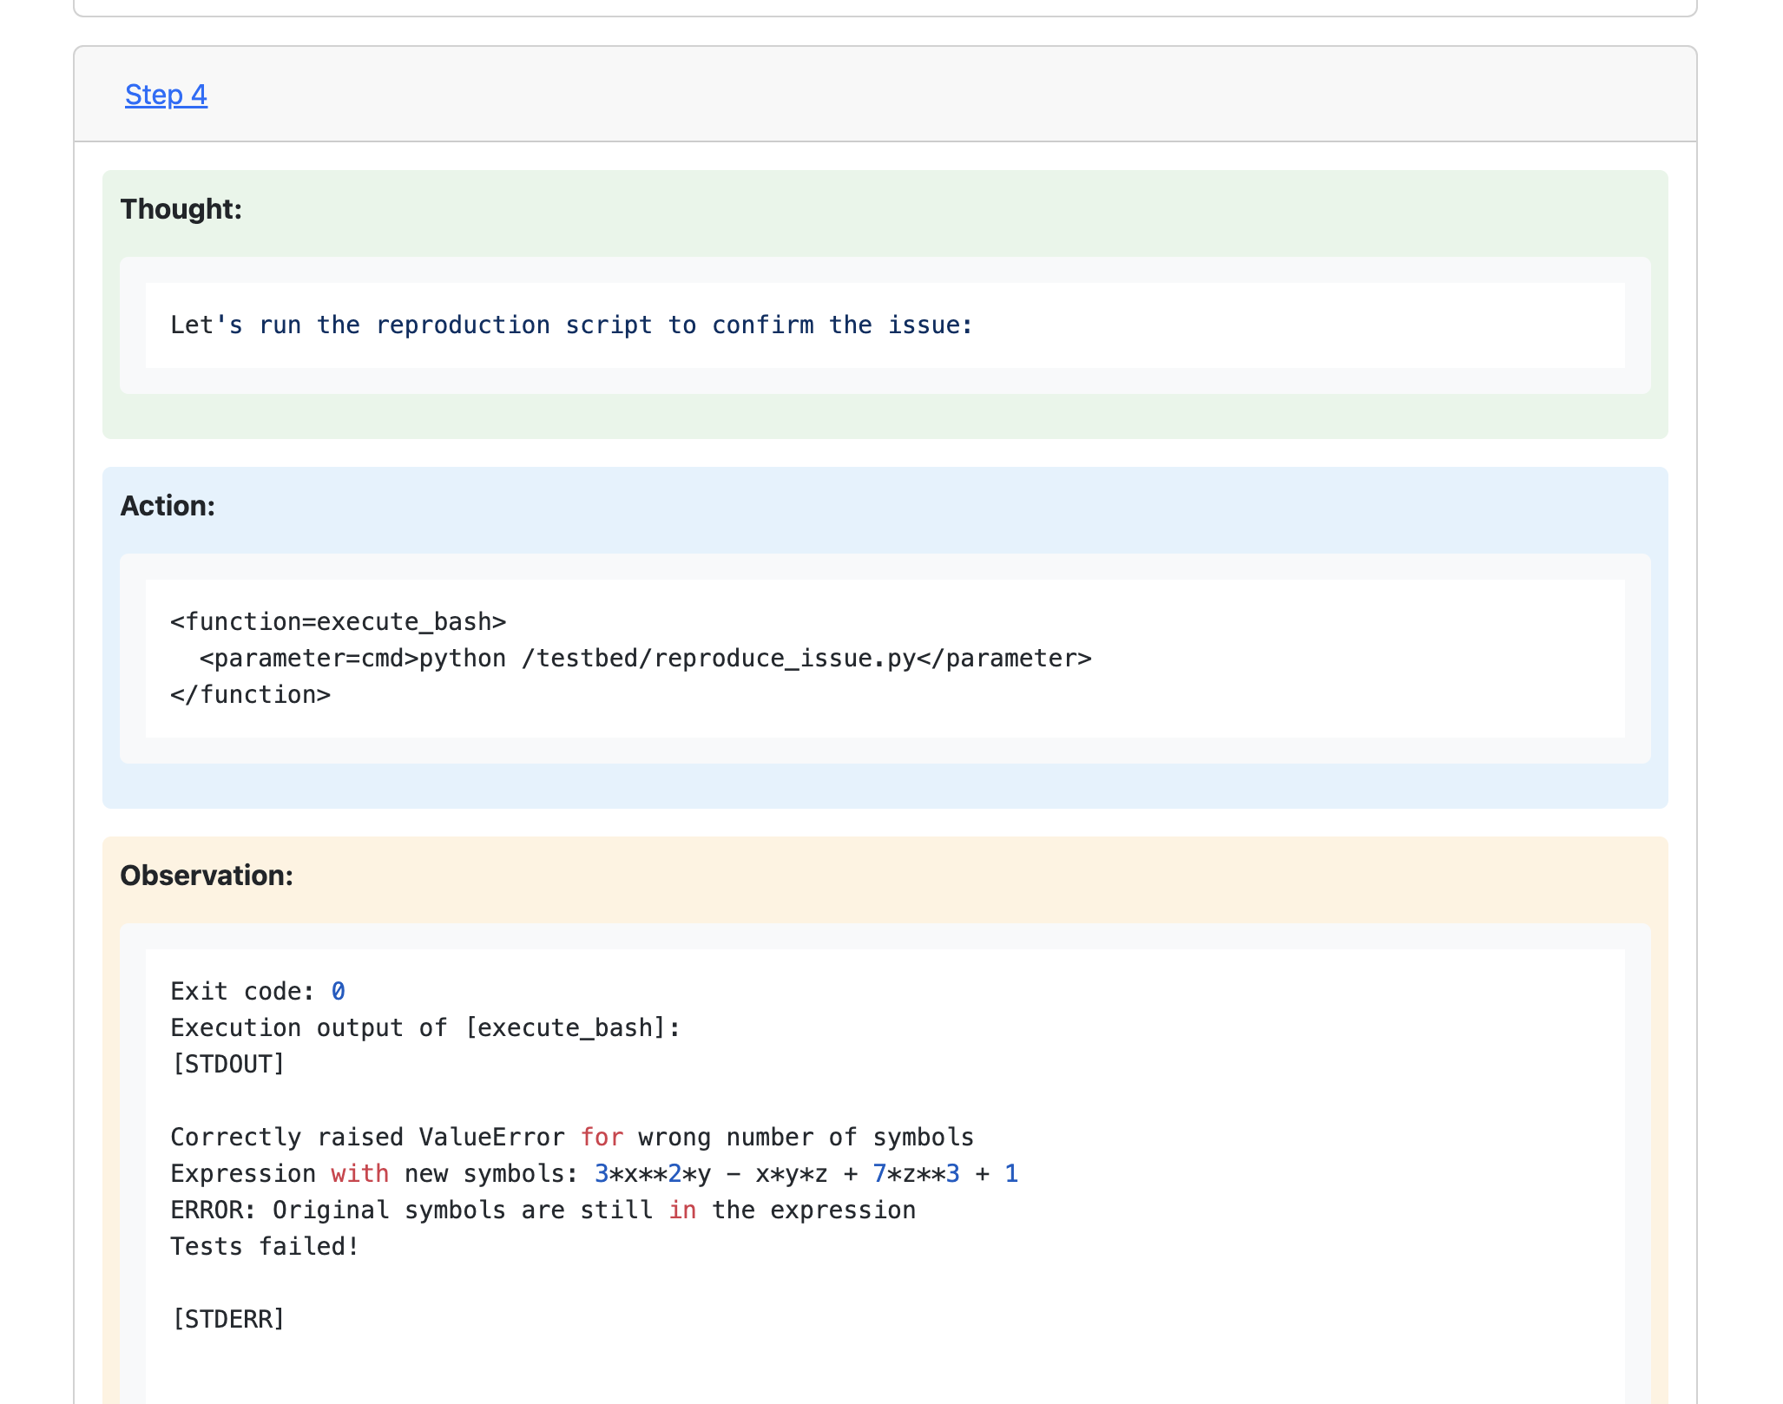Open the Step 4 link

[166, 95]
